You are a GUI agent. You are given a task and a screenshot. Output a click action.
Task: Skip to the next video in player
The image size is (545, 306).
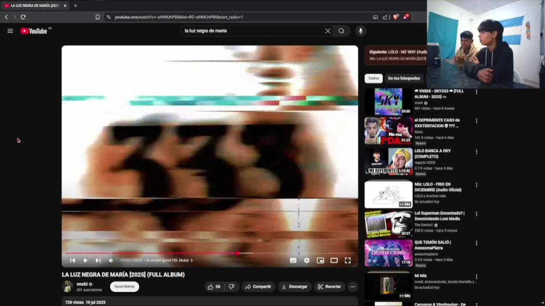pyautogui.click(x=98, y=261)
